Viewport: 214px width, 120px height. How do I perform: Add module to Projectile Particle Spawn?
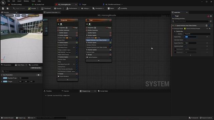tap(77, 43)
